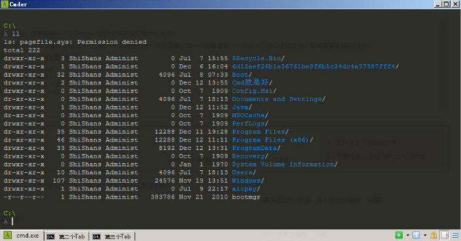This screenshot has width=461, height=241.
Task: Click 'Permission denied' error text
Action: [112, 42]
